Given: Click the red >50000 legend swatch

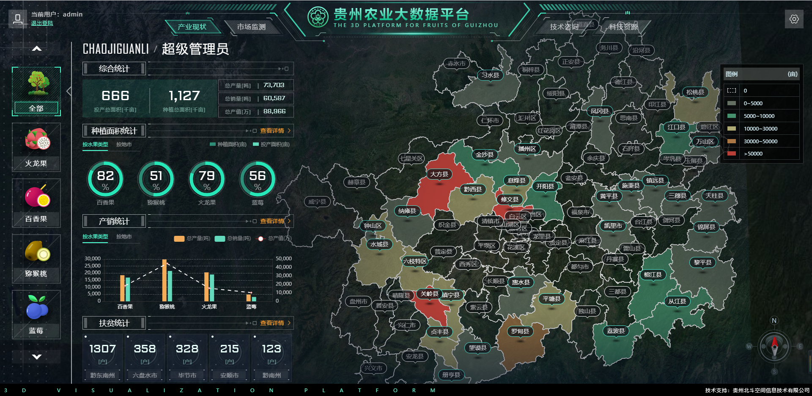Looking at the screenshot, I should click(731, 154).
